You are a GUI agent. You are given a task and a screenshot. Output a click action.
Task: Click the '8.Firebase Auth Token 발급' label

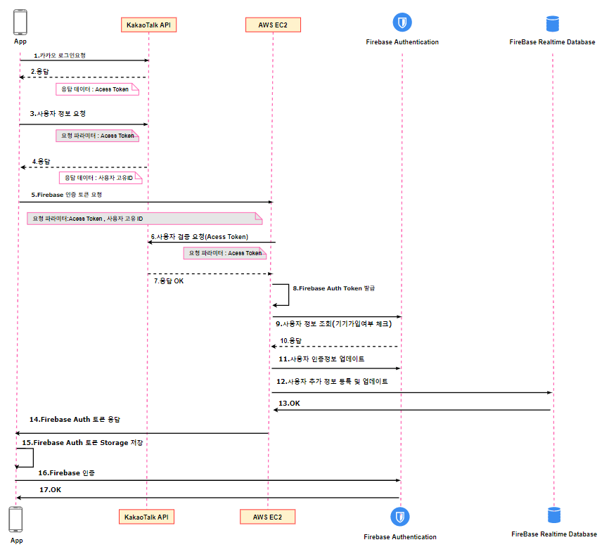tap(333, 288)
